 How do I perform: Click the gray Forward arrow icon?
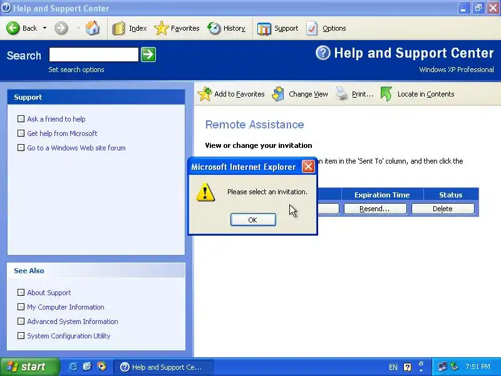click(x=61, y=28)
